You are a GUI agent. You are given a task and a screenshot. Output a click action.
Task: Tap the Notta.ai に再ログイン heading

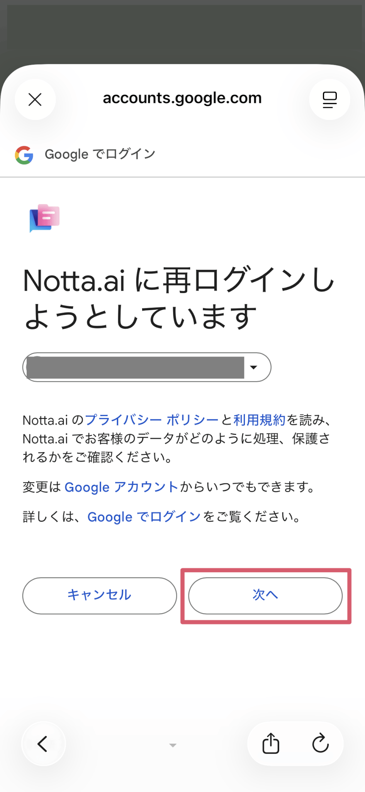click(178, 298)
